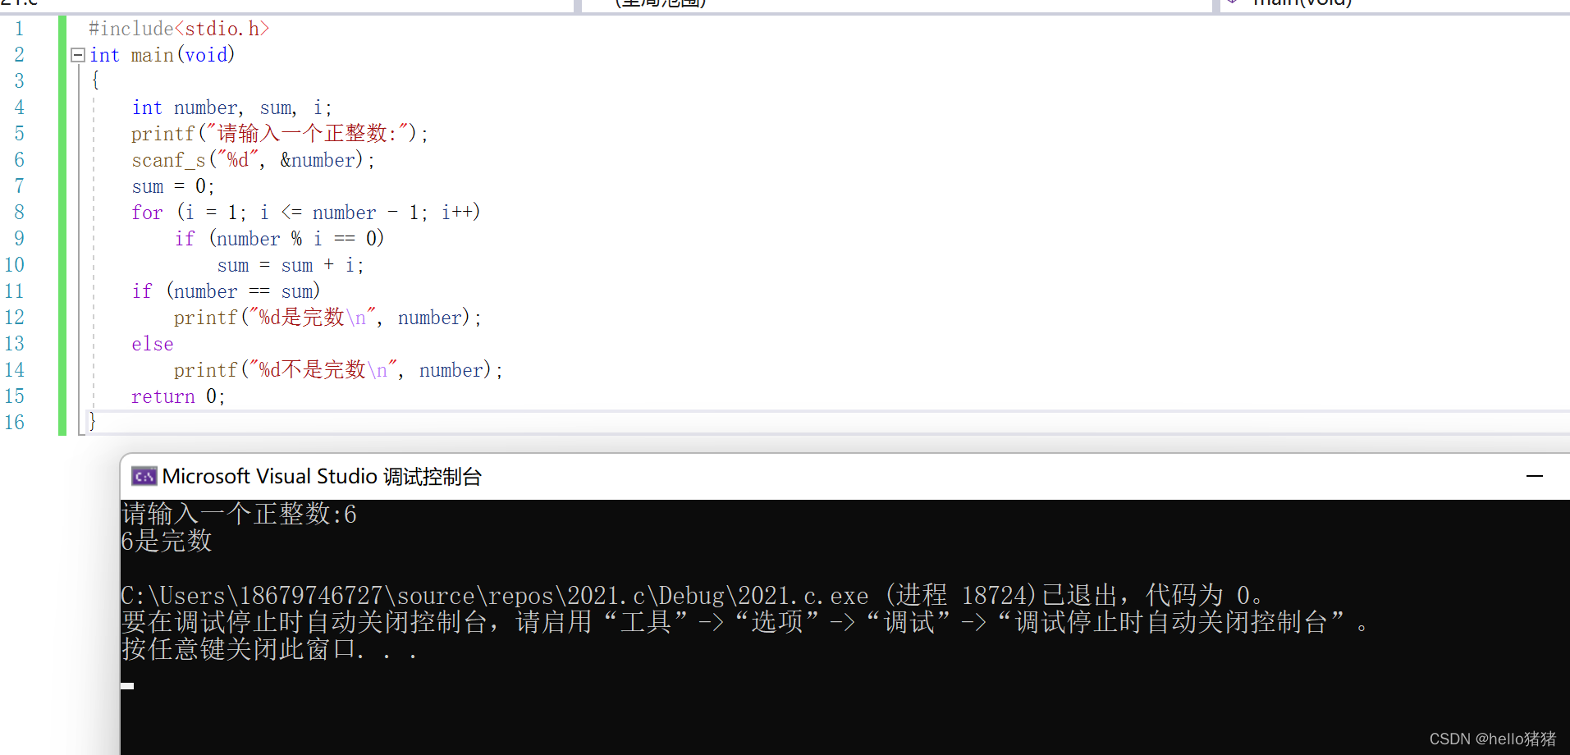The height and width of the screenshot is (755, 1570).
Task: Click console output '6是完数'
Action: (167, 541)
